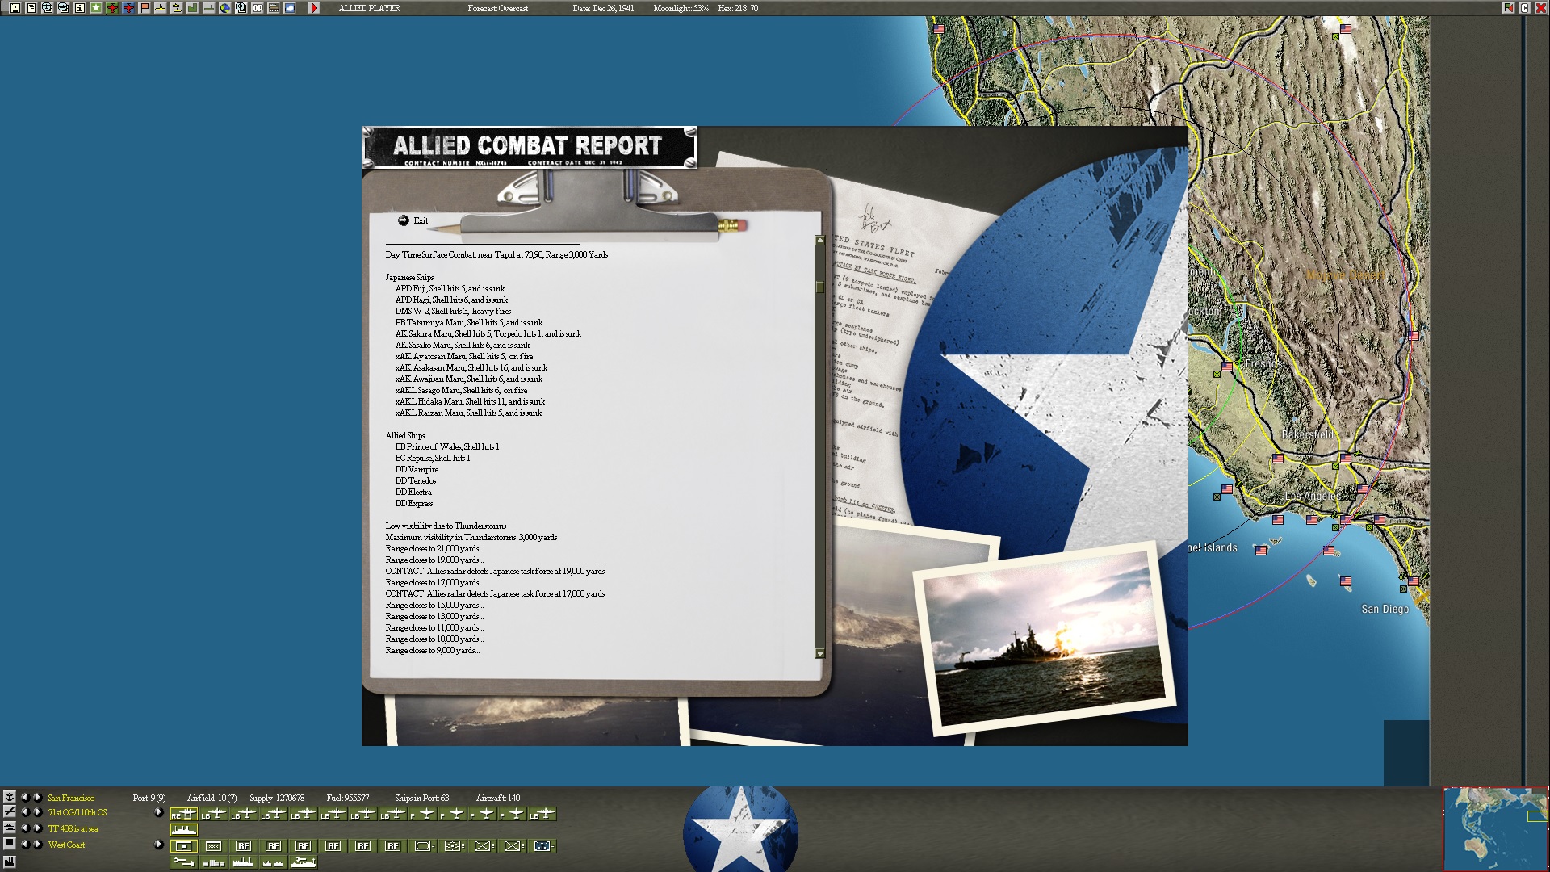Select the TF 408 warship unit icon
This screenshot has width=1550, height=872.
(184, 829)
